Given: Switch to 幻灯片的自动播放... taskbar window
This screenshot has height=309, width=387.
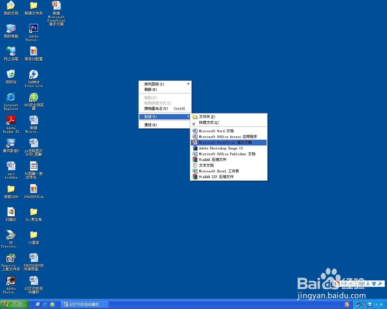Looking at the screenshot, I should [85, 305].
